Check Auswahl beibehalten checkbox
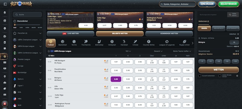Screen dimensions: 242x109 pos(200,76)
